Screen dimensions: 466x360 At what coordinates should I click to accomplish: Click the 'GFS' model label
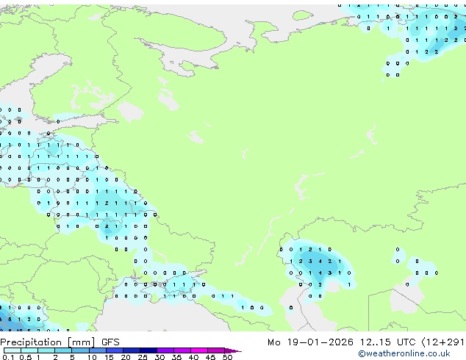pyautogui.click(x=110, y=342)
